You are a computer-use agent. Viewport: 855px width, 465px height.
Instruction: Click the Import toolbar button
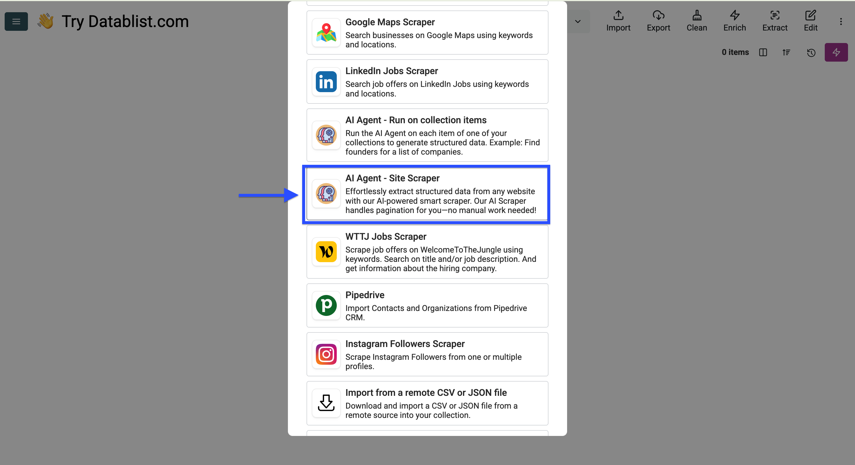point(618,21)
